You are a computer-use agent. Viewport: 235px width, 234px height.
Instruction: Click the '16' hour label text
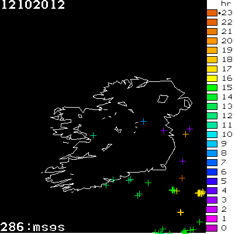pyautogui.click(x=227, y=78)
